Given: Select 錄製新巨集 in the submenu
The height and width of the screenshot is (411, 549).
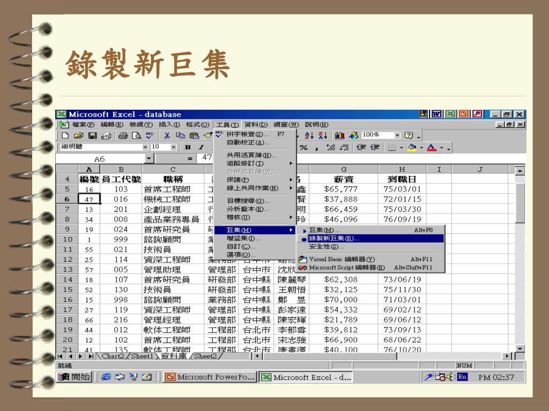Looking at the screenshot, I should [371, 238].
